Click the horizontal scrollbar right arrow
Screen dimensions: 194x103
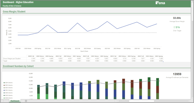(190, 101)
